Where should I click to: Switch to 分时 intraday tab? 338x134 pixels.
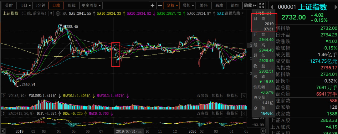(9, 5)
